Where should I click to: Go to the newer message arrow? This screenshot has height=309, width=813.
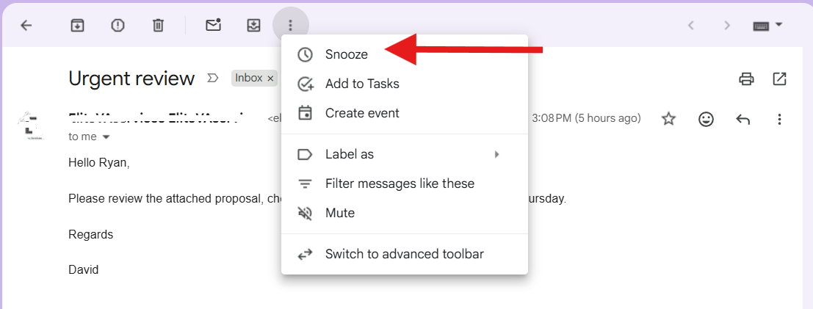[x=690, y=26]
